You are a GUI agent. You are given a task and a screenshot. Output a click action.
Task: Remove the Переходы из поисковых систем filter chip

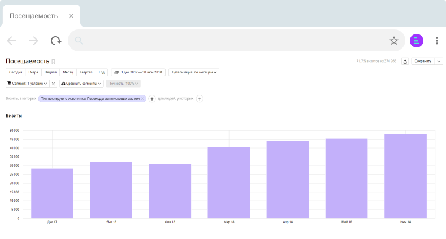point(142,99)
